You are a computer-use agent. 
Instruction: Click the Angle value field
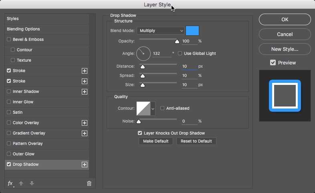coord(162,54)
